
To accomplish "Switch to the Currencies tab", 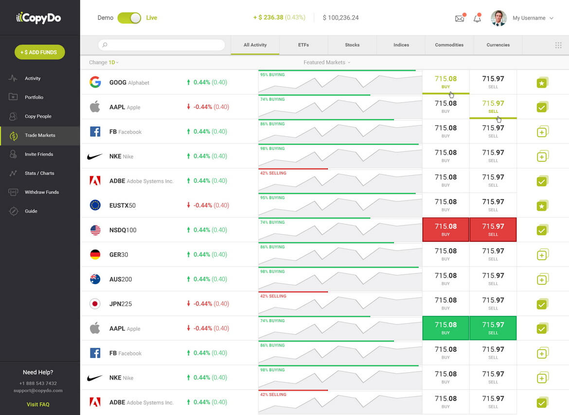I will tap(498, 45).
